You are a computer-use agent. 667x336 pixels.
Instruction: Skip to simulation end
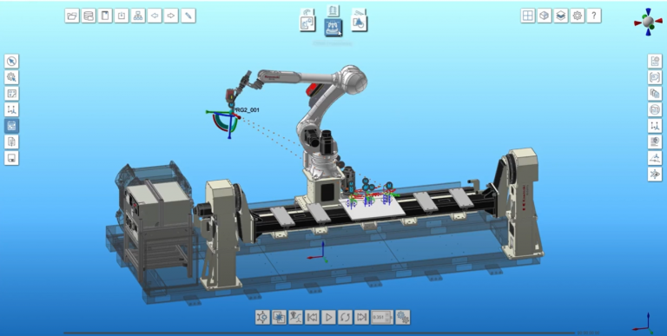(361, 317)
